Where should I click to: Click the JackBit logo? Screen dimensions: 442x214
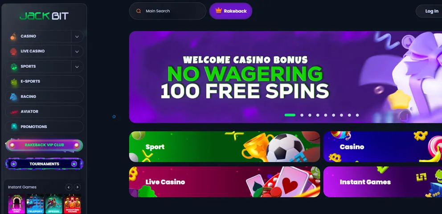pyautogui.click(x=44, y=16)
